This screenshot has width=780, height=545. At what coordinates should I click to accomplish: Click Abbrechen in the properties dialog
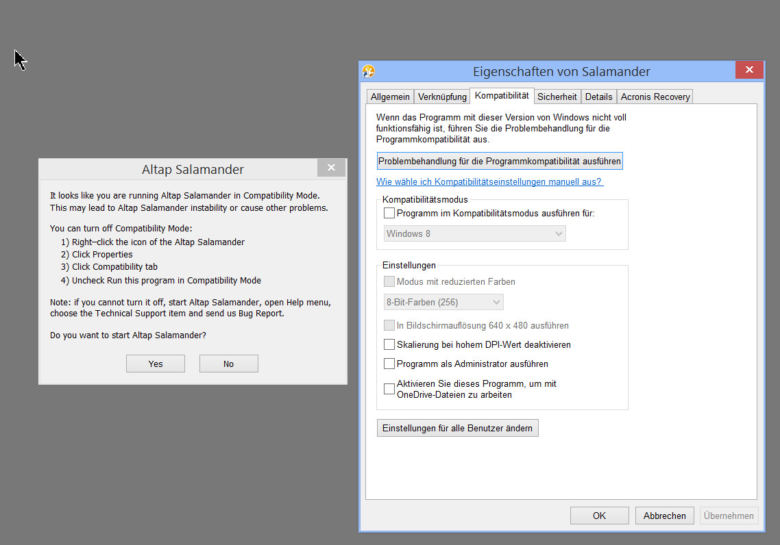(664, 516)
